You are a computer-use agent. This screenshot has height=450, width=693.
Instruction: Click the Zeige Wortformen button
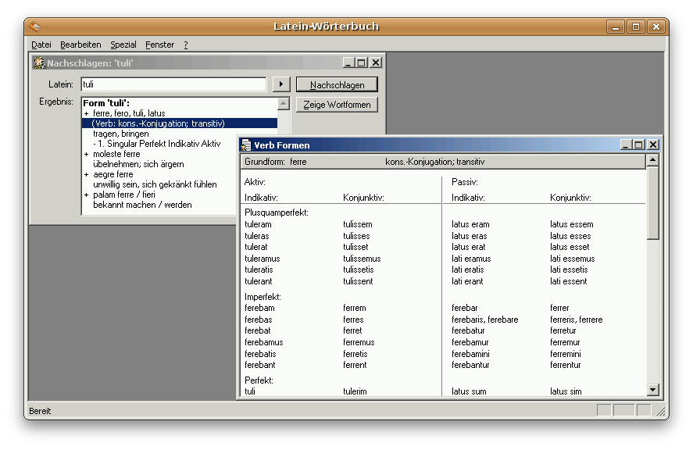(x=336, y=105)
